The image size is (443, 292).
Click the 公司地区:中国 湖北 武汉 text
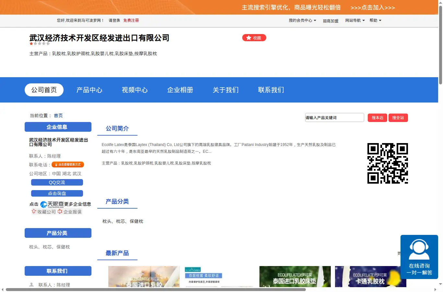point(55,174)
